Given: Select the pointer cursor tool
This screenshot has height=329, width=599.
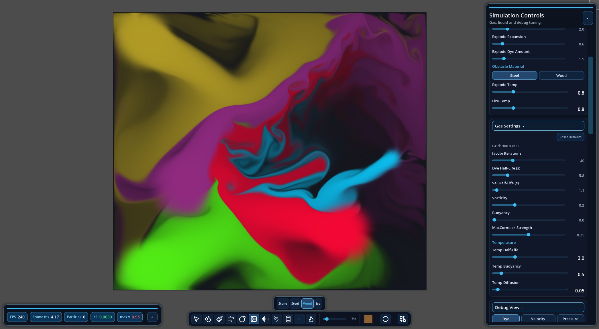Looking at the screenshot, I should pos(197,319).
